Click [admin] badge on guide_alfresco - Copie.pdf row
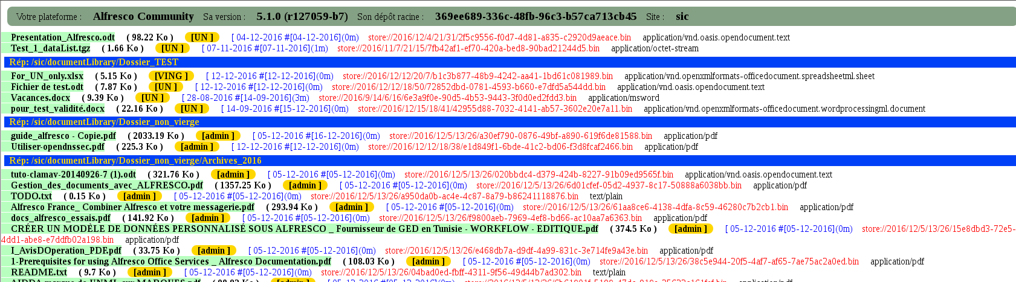Screen dimensions: 1016x282 pyautogui.click(x=218, y=136)
